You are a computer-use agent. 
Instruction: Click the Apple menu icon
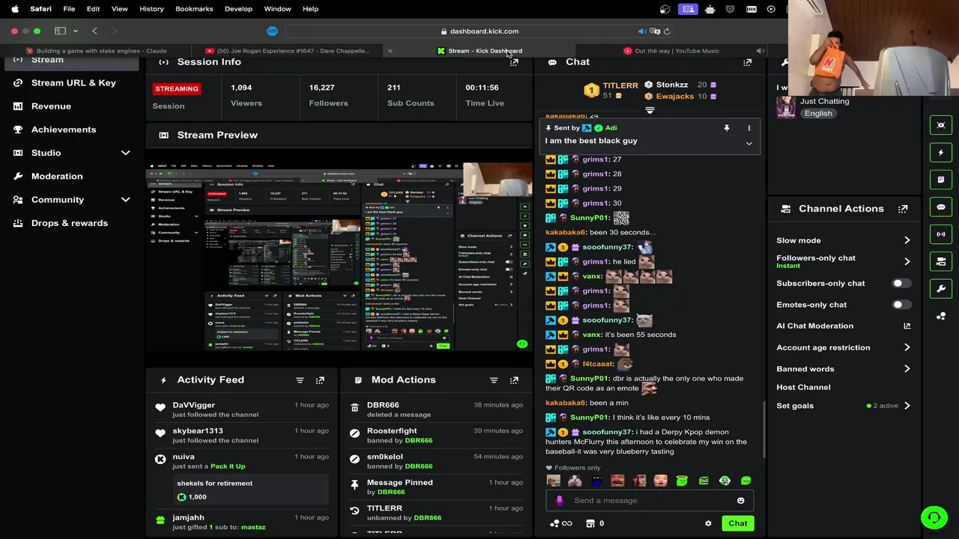pos(15,9)
